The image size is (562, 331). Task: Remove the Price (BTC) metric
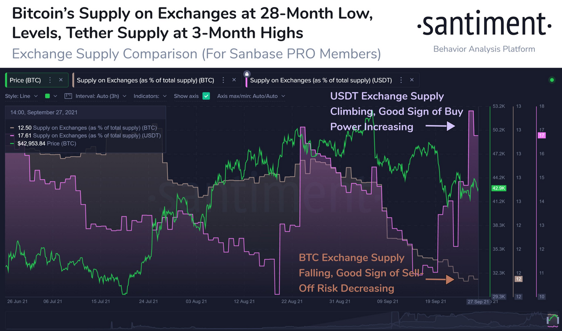(61, 80)
